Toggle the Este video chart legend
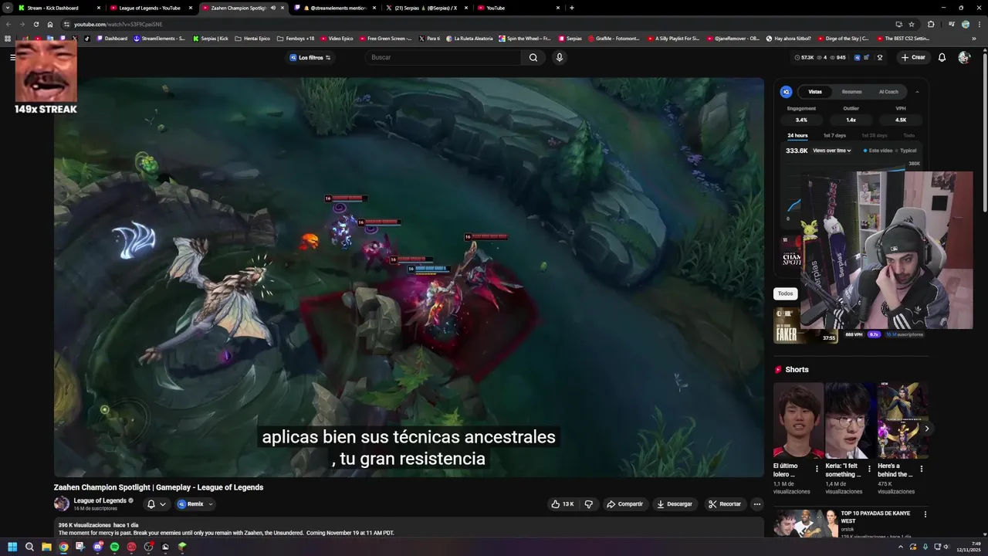This screenshot has width=988, height=556. pyautogui.click(x=878, y=151)
